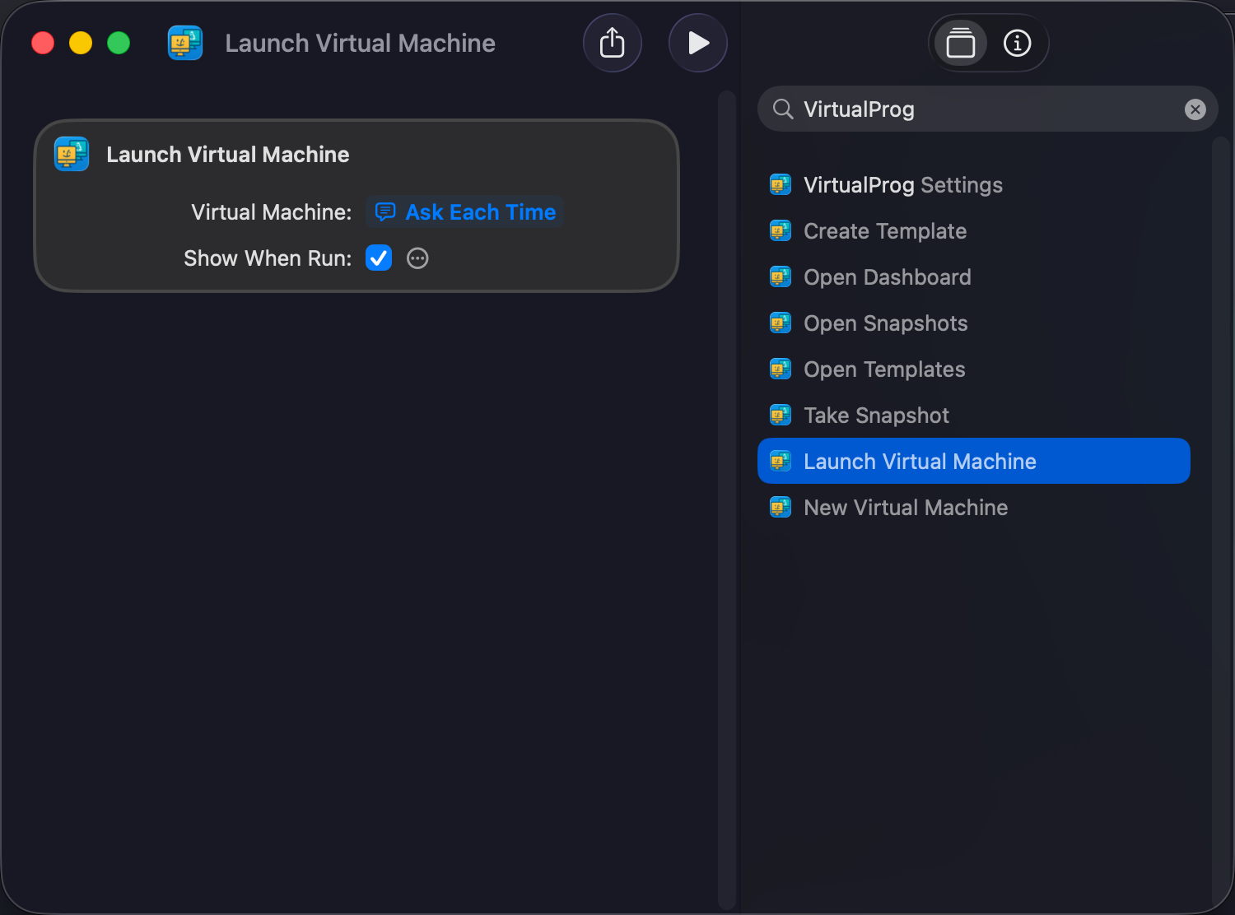Click the app icon next to Open Dashboard

click(780, 277)
